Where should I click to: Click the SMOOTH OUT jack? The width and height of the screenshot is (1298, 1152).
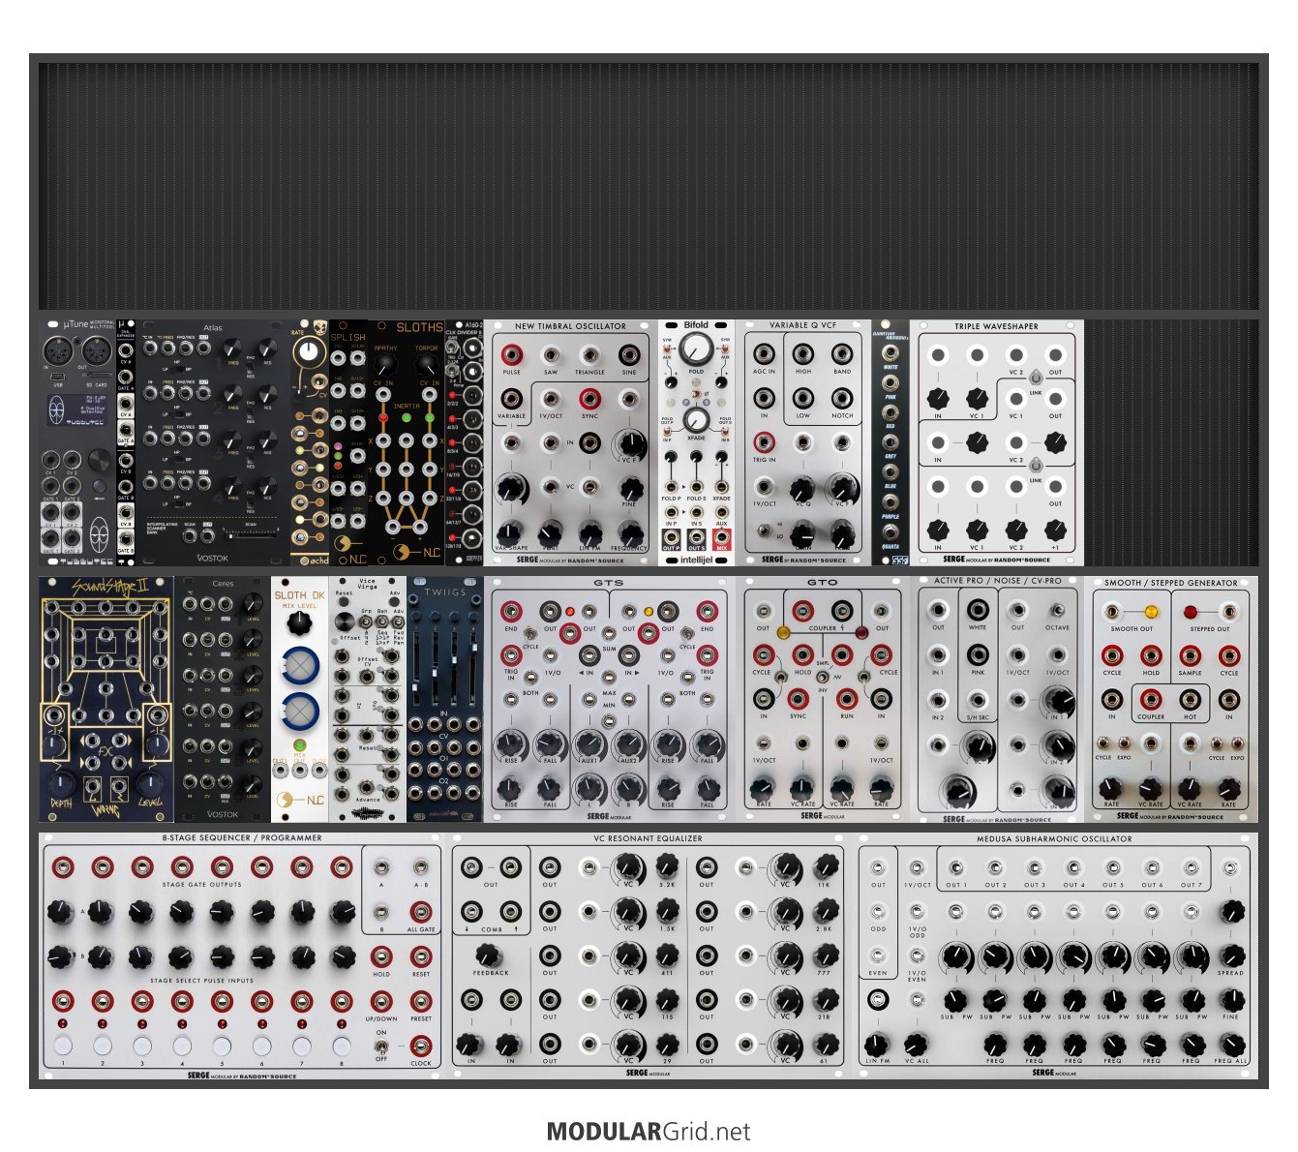coord(1112,612)
